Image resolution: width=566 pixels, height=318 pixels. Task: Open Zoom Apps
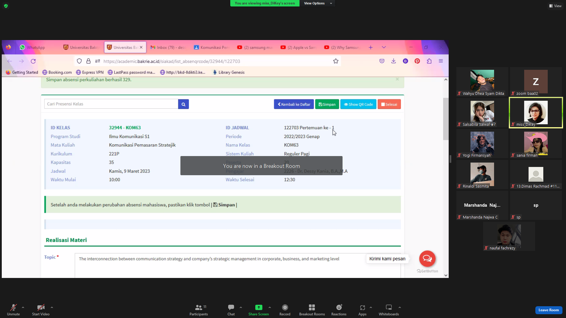tap(363, 309)
